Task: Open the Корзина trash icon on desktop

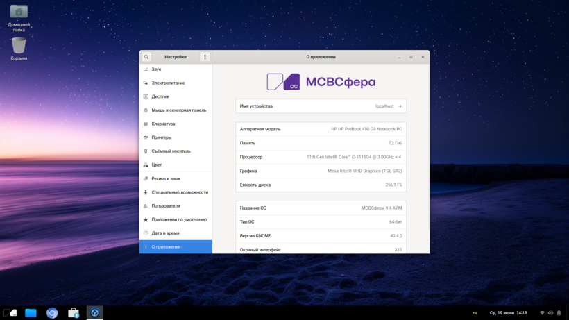Action: point(19,46)
